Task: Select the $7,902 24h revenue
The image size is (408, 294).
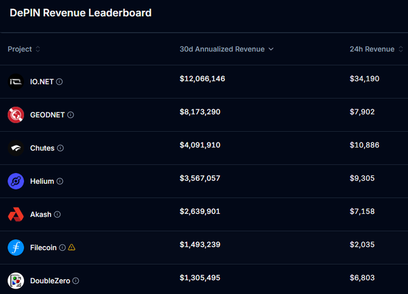Action: point(362,112)
